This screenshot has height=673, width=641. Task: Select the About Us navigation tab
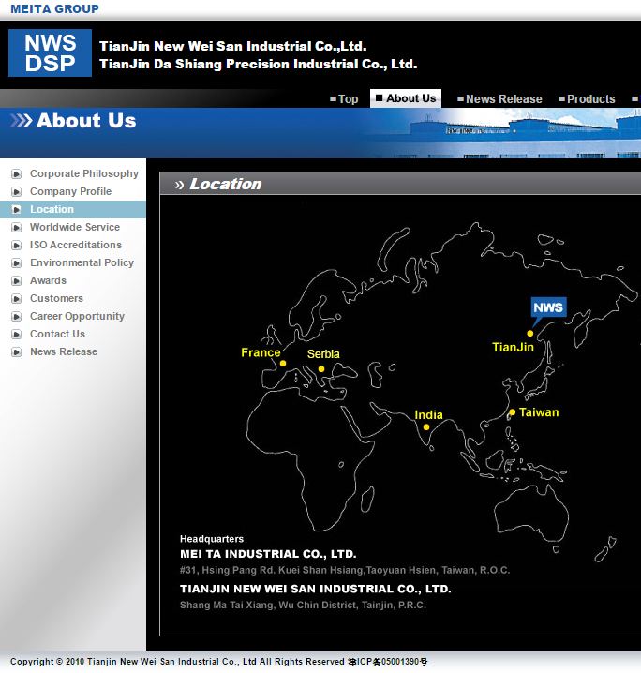pos(406,98)
